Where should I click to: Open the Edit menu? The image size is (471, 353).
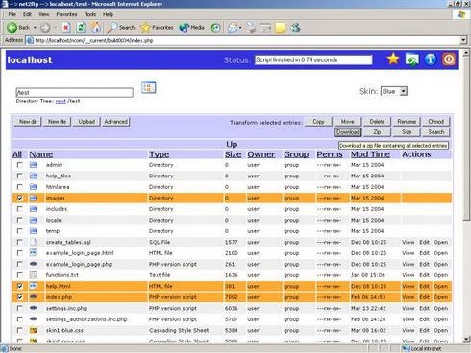(x=27, y=14)
